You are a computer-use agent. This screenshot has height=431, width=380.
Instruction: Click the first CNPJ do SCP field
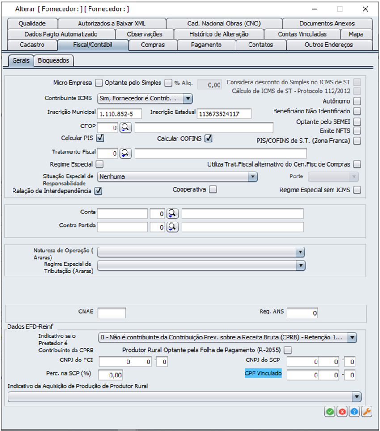click(303, 361)
